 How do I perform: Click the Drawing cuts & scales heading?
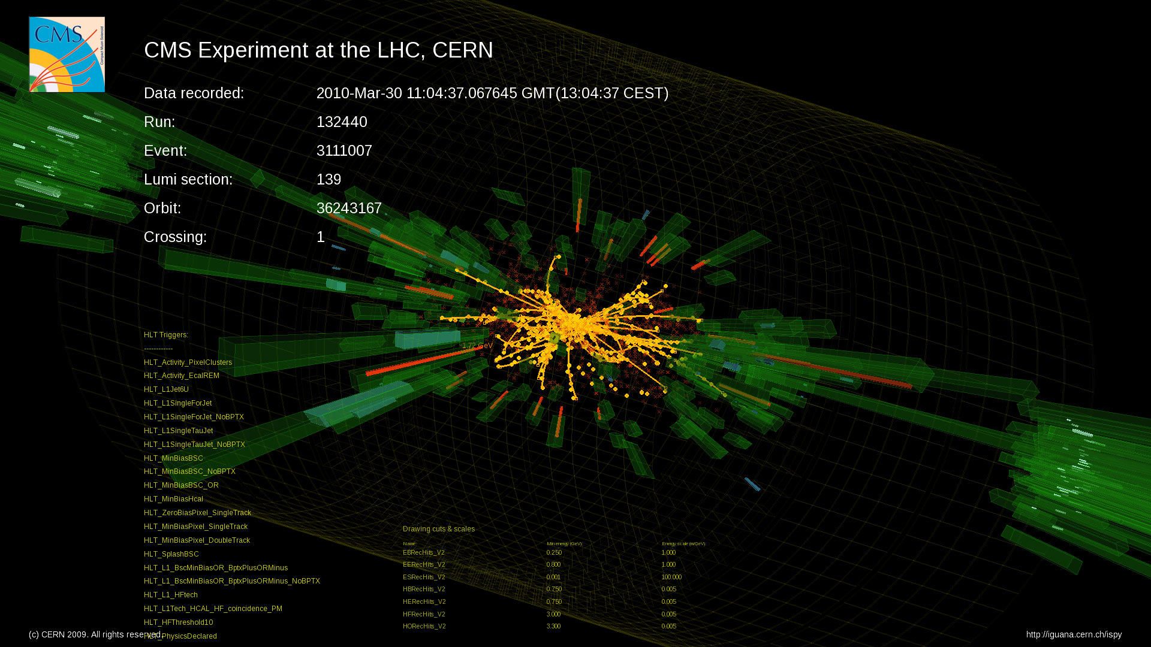(x=438, y=529)
